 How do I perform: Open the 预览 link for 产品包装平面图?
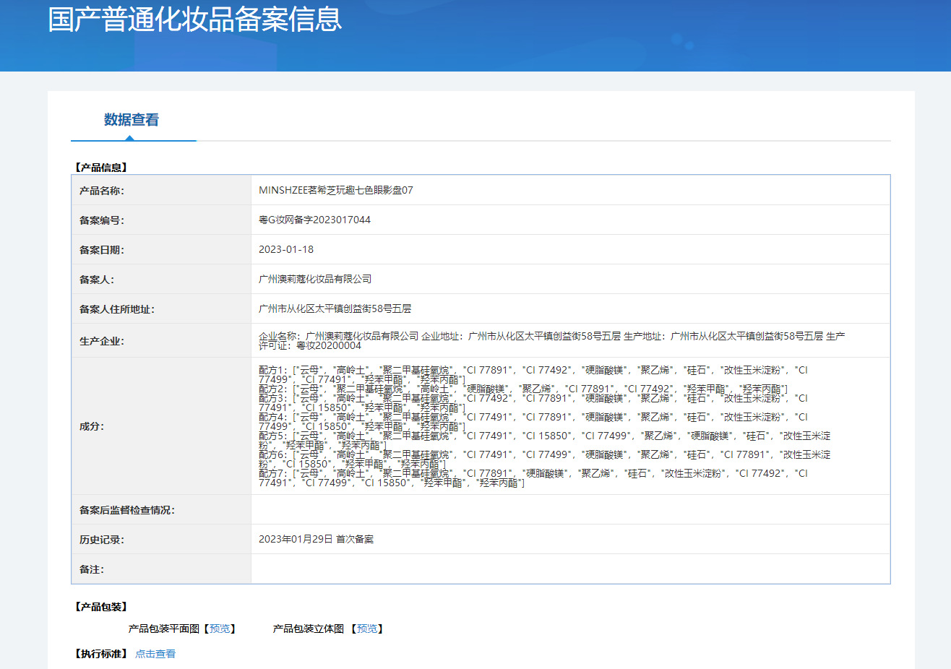pos(220,629)
